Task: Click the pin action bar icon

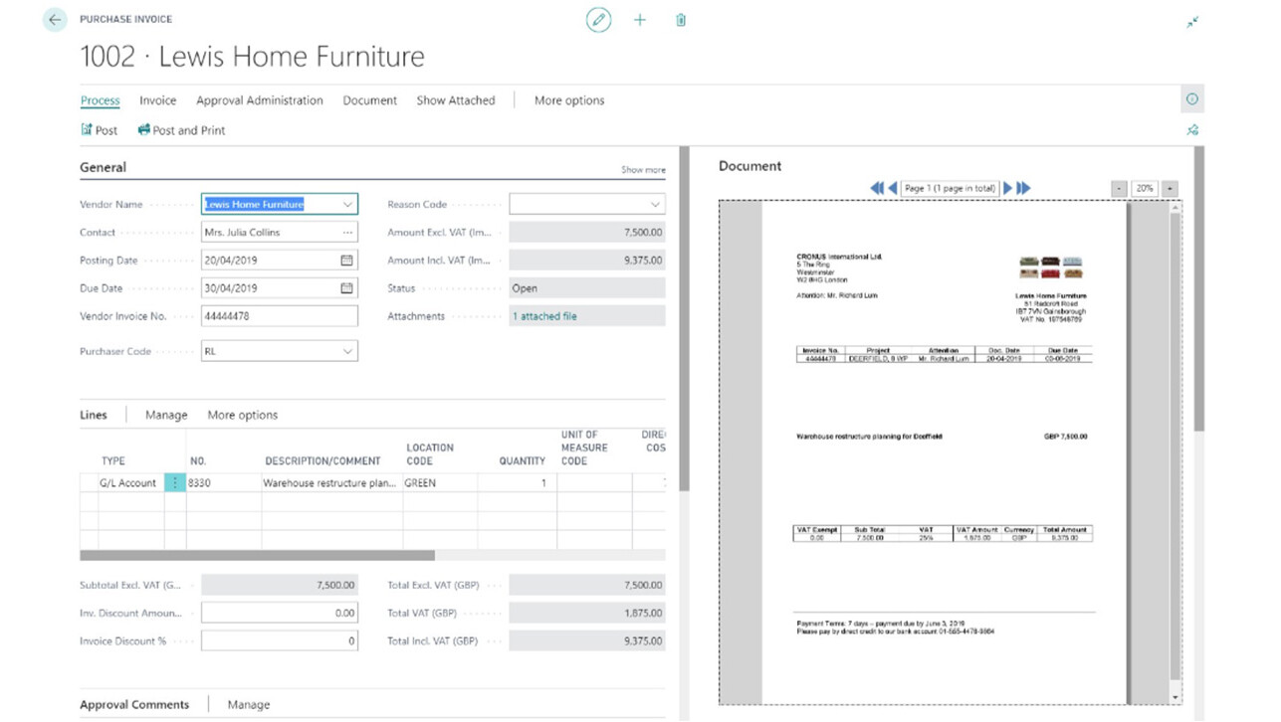Action: tap(1192, 130)
